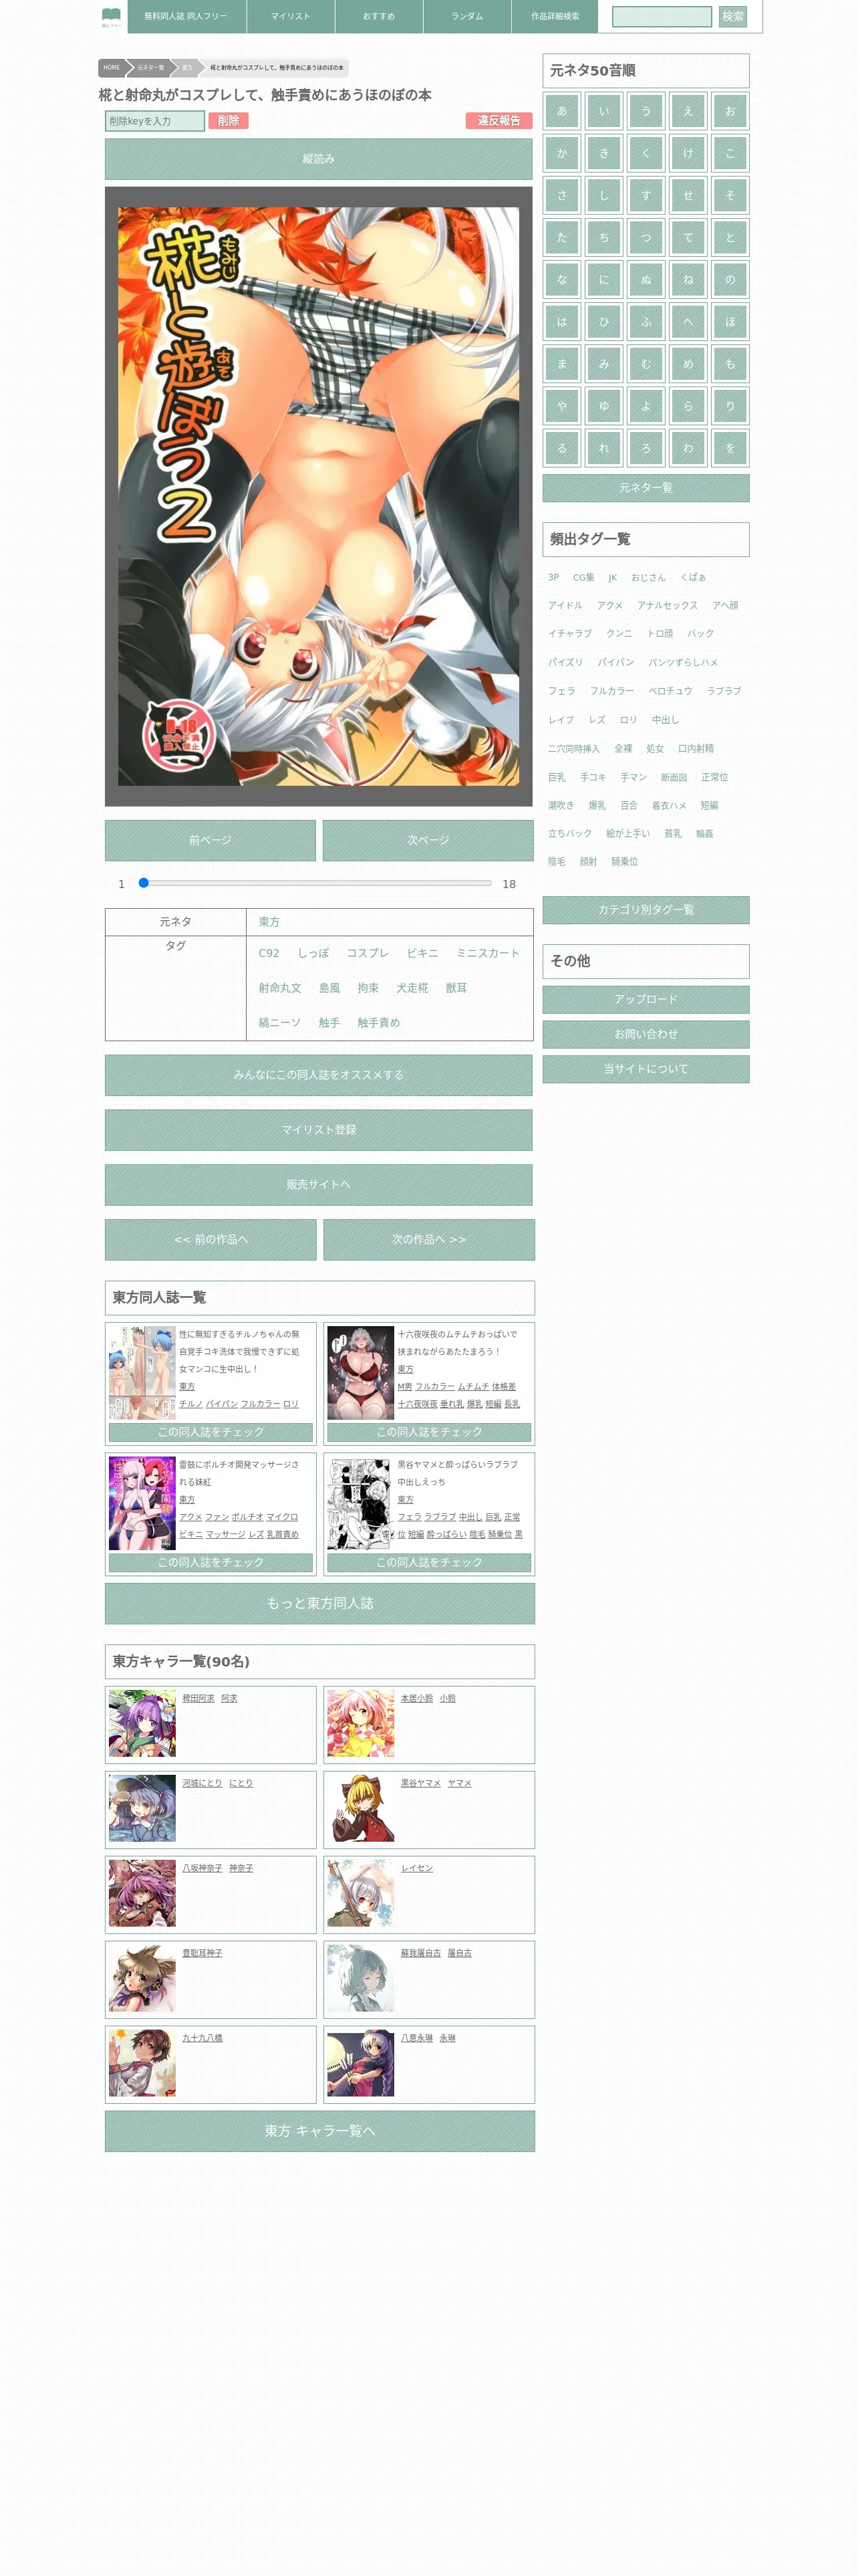Open 無料同人誌 同人フリー nav item
The width and height of the screenshot is (858, 2576).
pos(186,16)
